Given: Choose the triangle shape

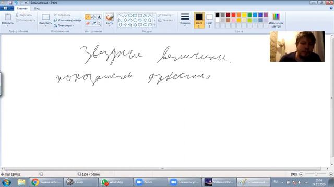Looking at the screenshot, I should 150,15.
